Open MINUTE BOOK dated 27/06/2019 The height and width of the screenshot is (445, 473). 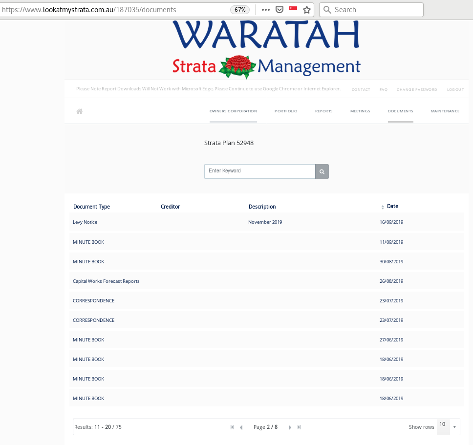pyautogui.click(x=266, y=339)
